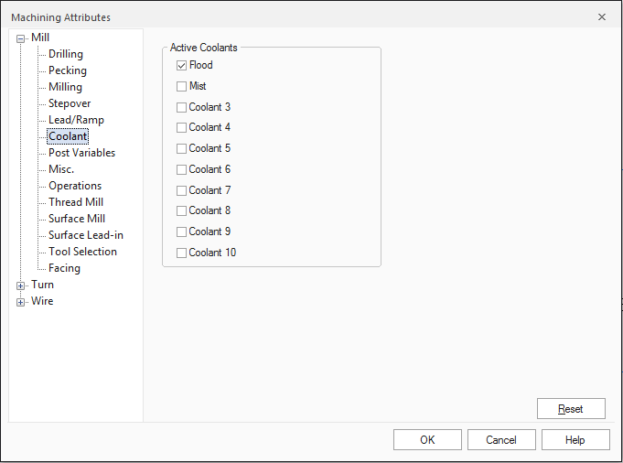
Task: Tick the Coolant 5 checkbox
Action: coord(181,149)
